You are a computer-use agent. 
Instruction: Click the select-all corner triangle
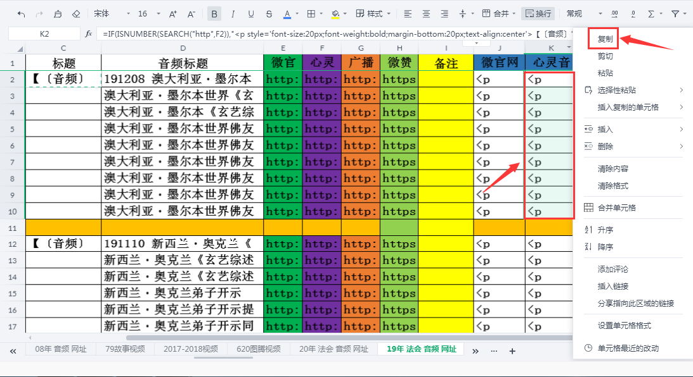[x=20, y=49]
